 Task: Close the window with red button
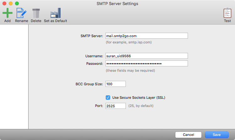coord(4,4)
